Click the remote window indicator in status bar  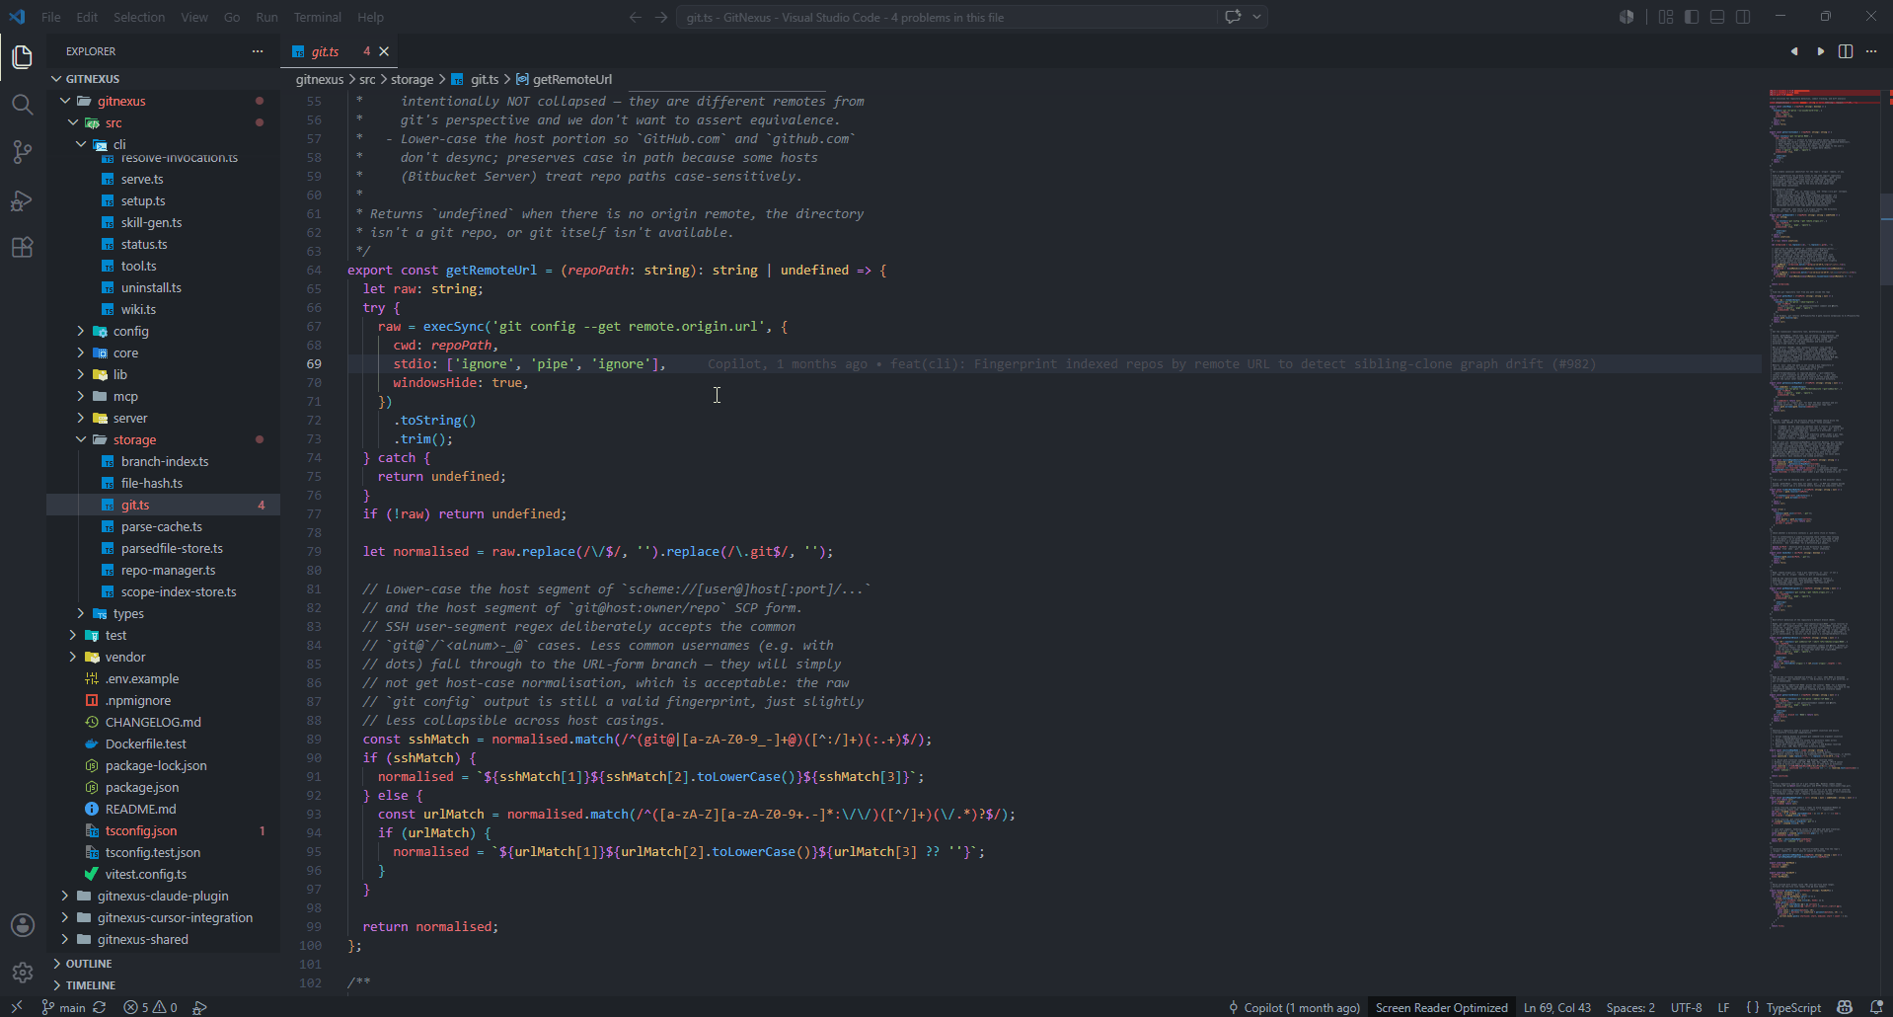pos(16,1007)
